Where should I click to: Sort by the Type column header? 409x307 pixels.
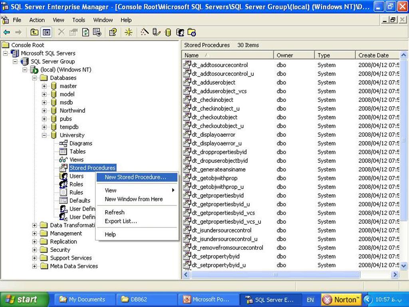coord(335,55)
